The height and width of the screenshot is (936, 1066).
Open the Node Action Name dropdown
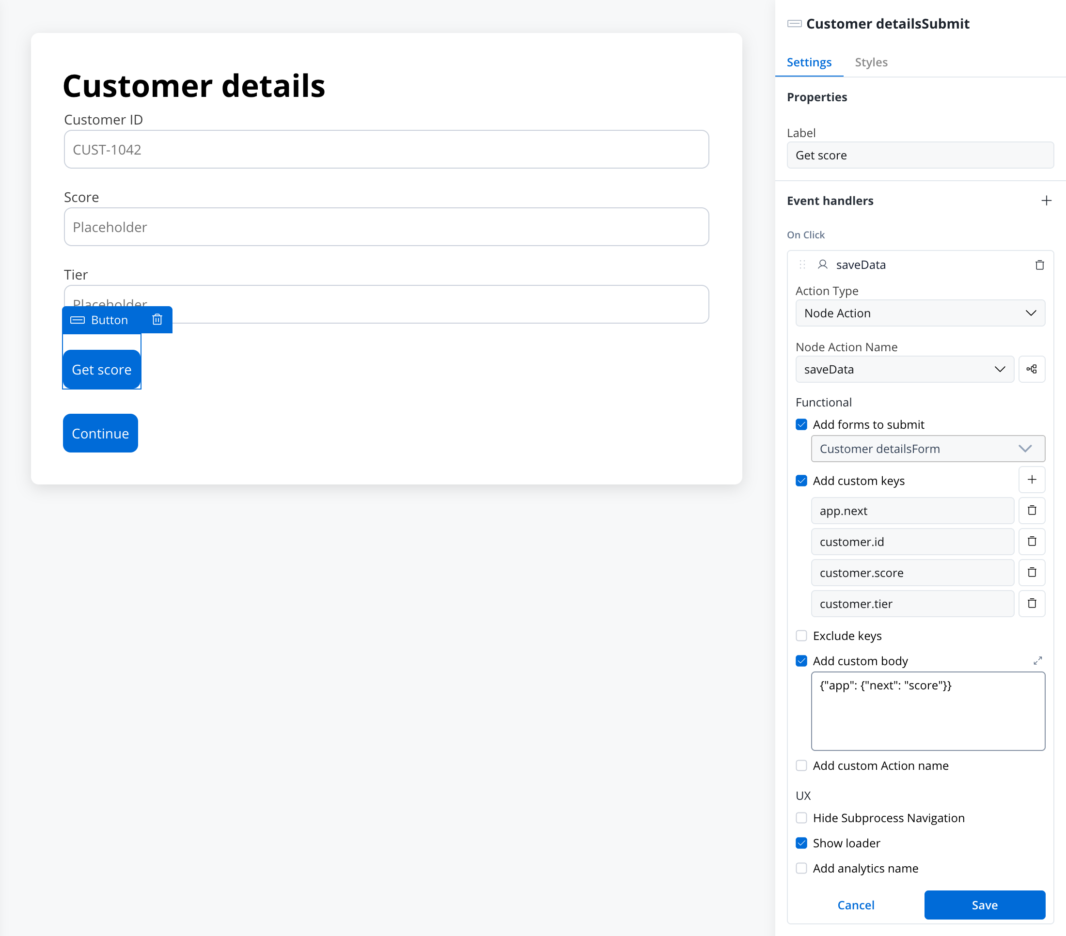coord(904,369)
